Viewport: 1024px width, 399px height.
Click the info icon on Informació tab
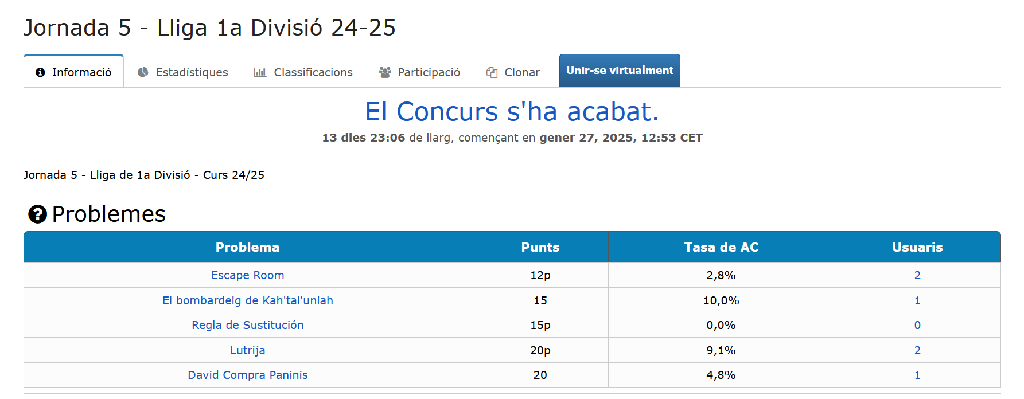pos(40,72)
